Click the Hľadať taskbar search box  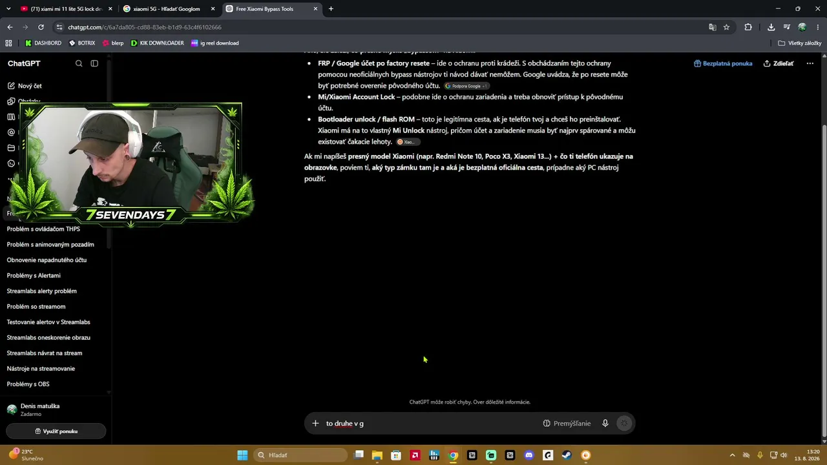pos(300,455)
